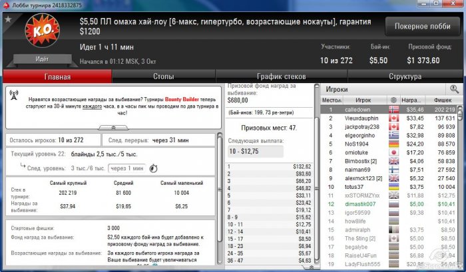This screenshot has height=272, width=466.
Task: Select player row omiotuke
Action: tap(389, 153)
